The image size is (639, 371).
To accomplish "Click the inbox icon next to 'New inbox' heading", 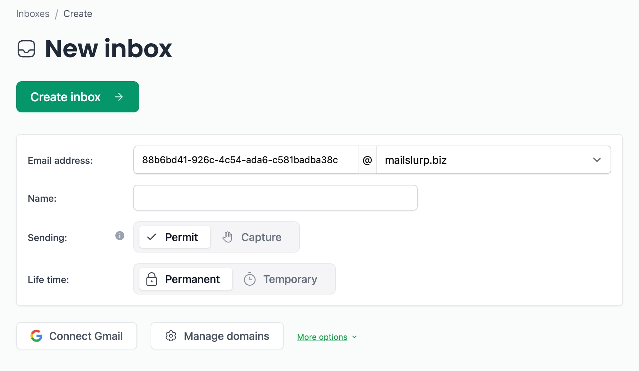I will pyautogui.click(x=27, y=48).
